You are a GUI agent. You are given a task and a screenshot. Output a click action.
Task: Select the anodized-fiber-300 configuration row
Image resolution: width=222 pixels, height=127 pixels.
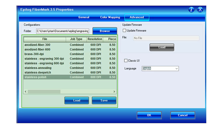37,45
